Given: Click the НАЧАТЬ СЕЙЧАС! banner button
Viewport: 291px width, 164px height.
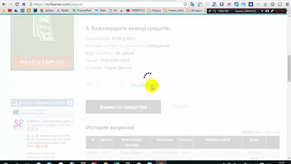Looking at the screenshot, I should pyautogui.click(x=42, y=62).
